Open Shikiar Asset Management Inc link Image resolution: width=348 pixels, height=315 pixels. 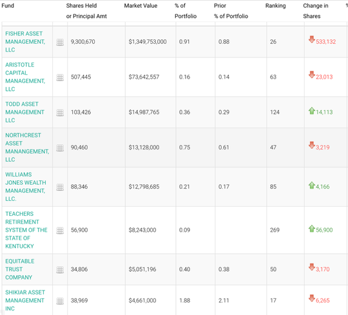[x=25, y=301]
